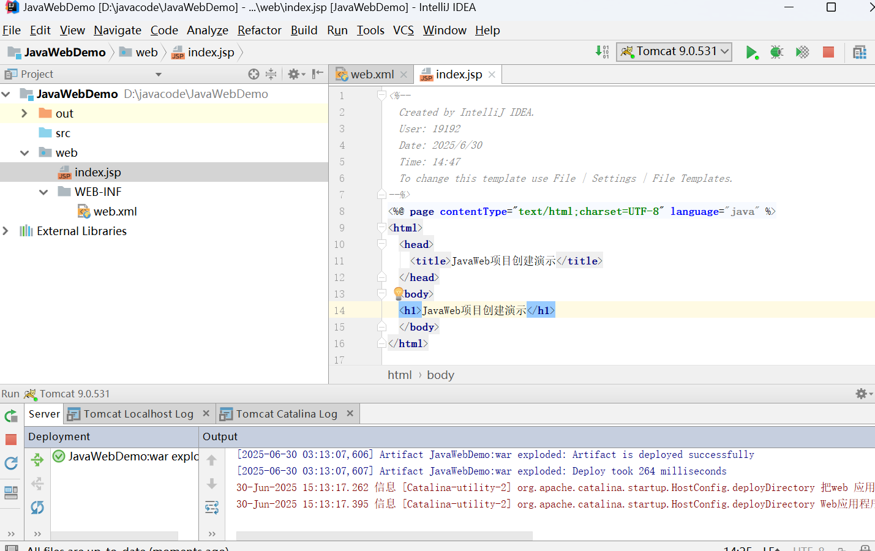The image size is (875, 551).
Task: Show more Deployment toolbar actions chevron
Action: click(37, 534)
